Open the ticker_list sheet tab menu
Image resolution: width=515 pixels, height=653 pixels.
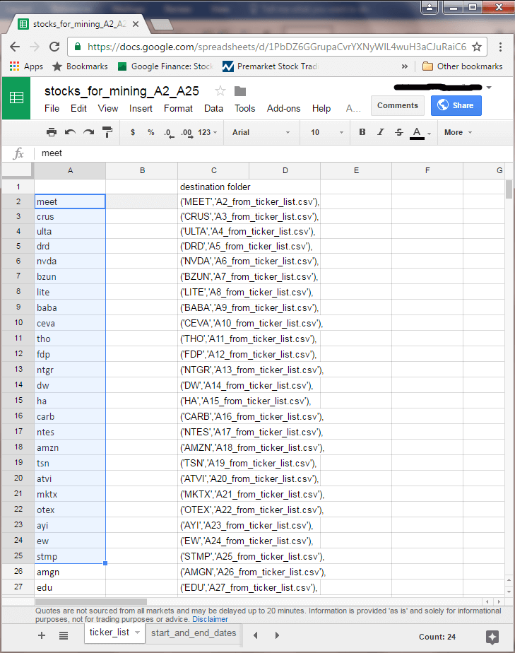point(137,633)
